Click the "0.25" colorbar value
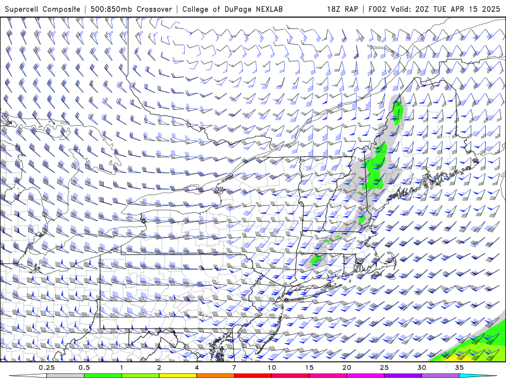The height and width of the screenshot is (379, 506). 47,368
